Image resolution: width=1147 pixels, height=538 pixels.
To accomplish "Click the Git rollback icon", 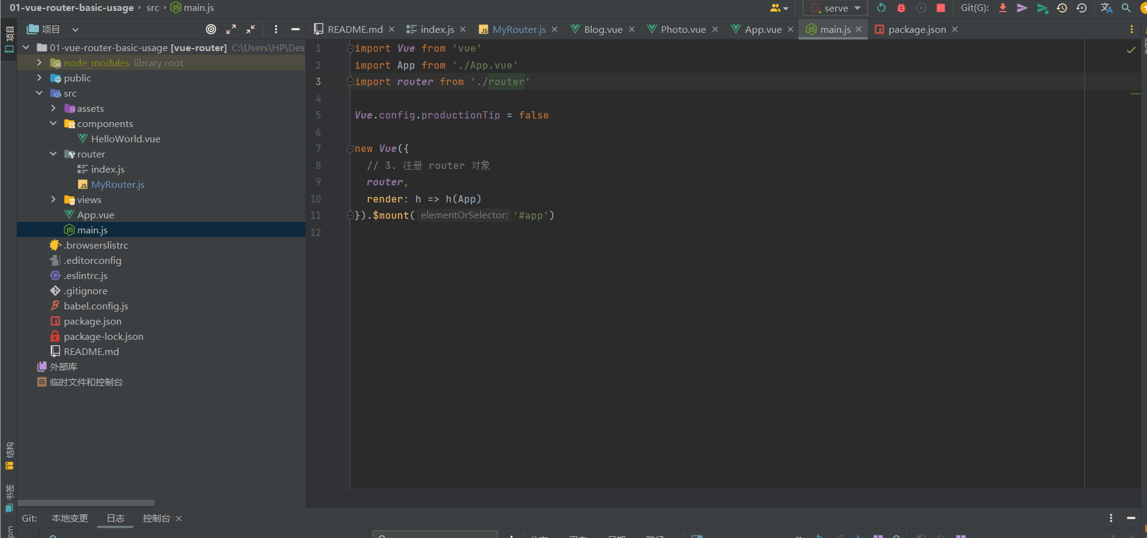I will (x=1081, y=8).
